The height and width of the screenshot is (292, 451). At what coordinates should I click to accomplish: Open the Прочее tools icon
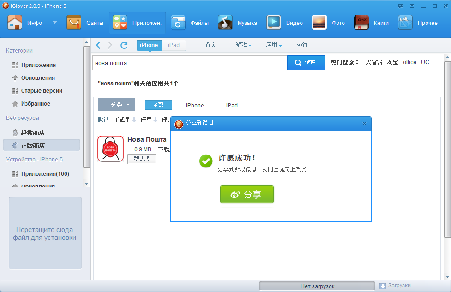pyautogui.click(x=405, y=23)
